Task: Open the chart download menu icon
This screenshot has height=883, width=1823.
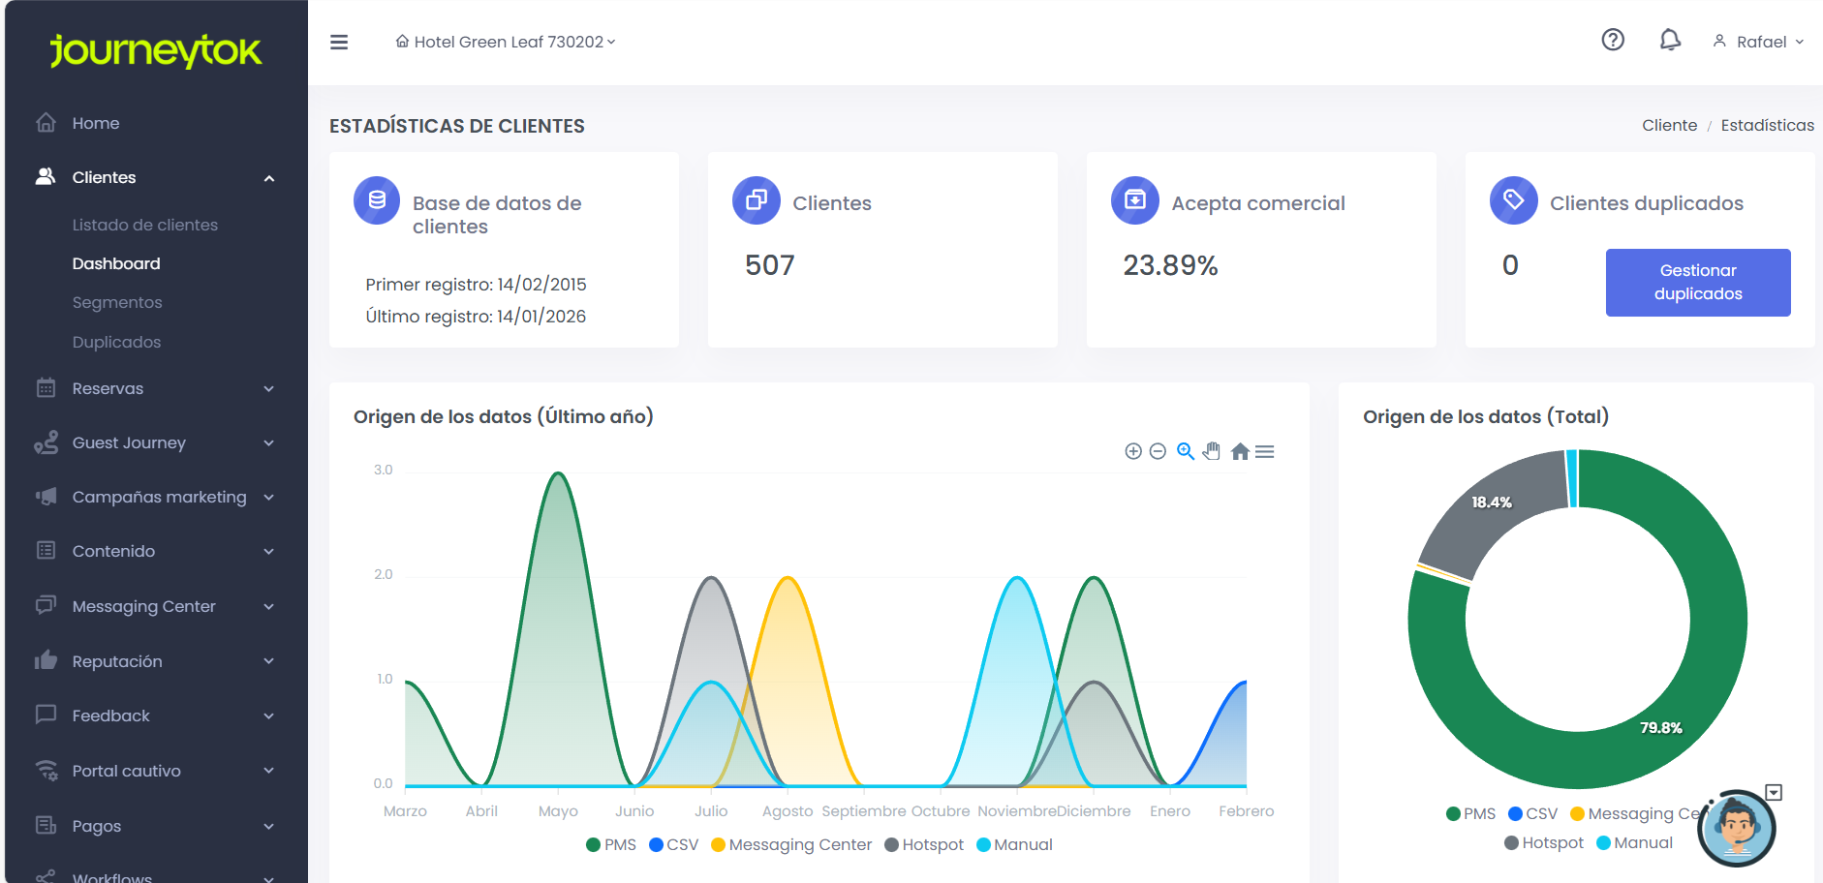Action: (x=1265, y=451)
